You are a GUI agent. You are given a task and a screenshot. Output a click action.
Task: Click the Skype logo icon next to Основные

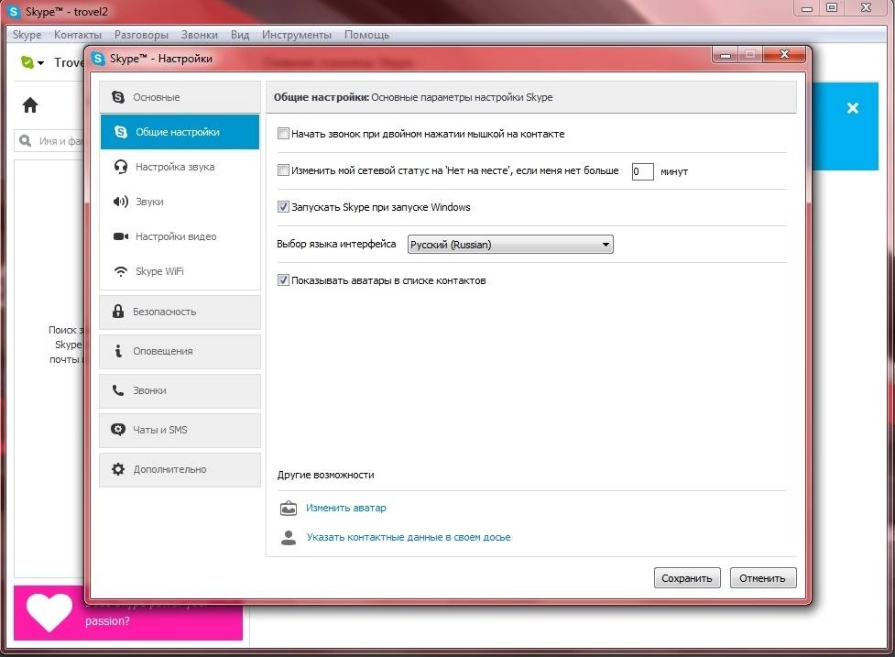[x=118, y=97]
